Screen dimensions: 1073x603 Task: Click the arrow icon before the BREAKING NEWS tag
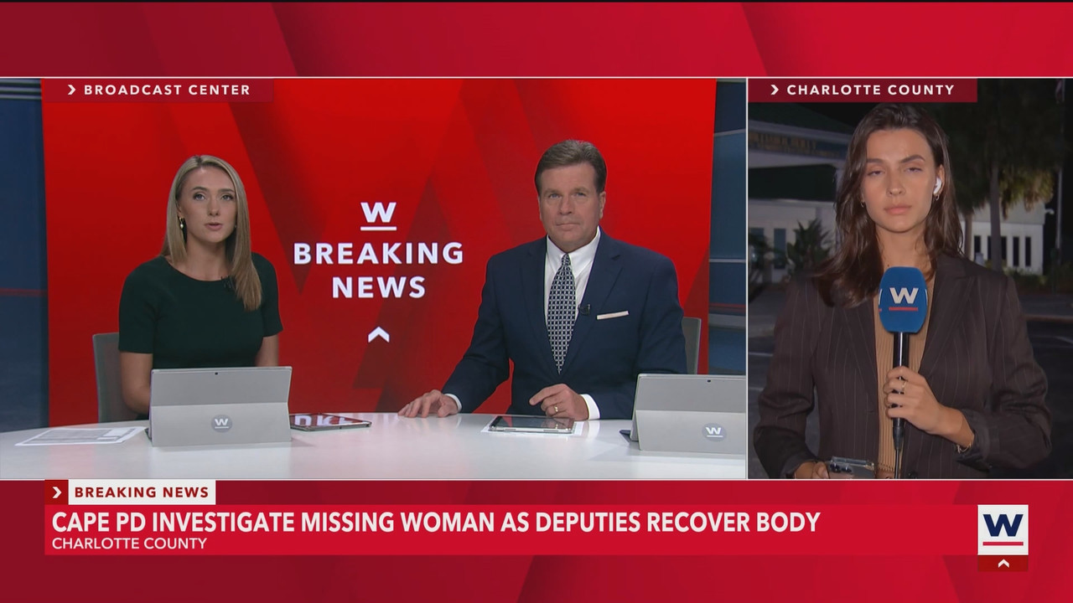point(57,492)
